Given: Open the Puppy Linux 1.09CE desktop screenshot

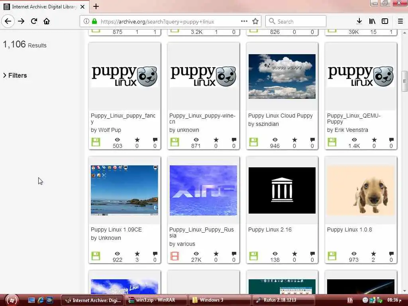Looking at the screenshot, I should (124, 190).
